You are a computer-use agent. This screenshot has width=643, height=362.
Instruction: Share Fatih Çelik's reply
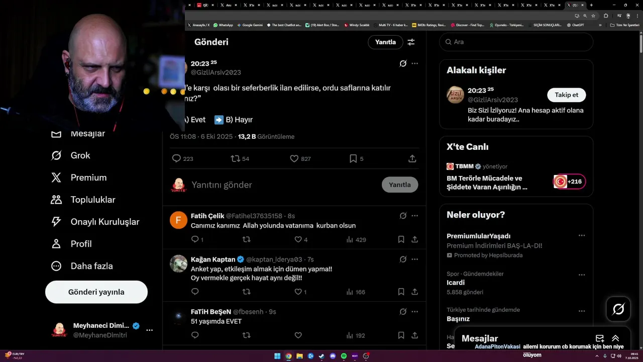pos(415,239)
